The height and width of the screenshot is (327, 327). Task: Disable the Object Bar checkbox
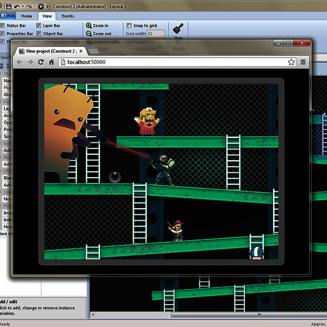[39, 34]
